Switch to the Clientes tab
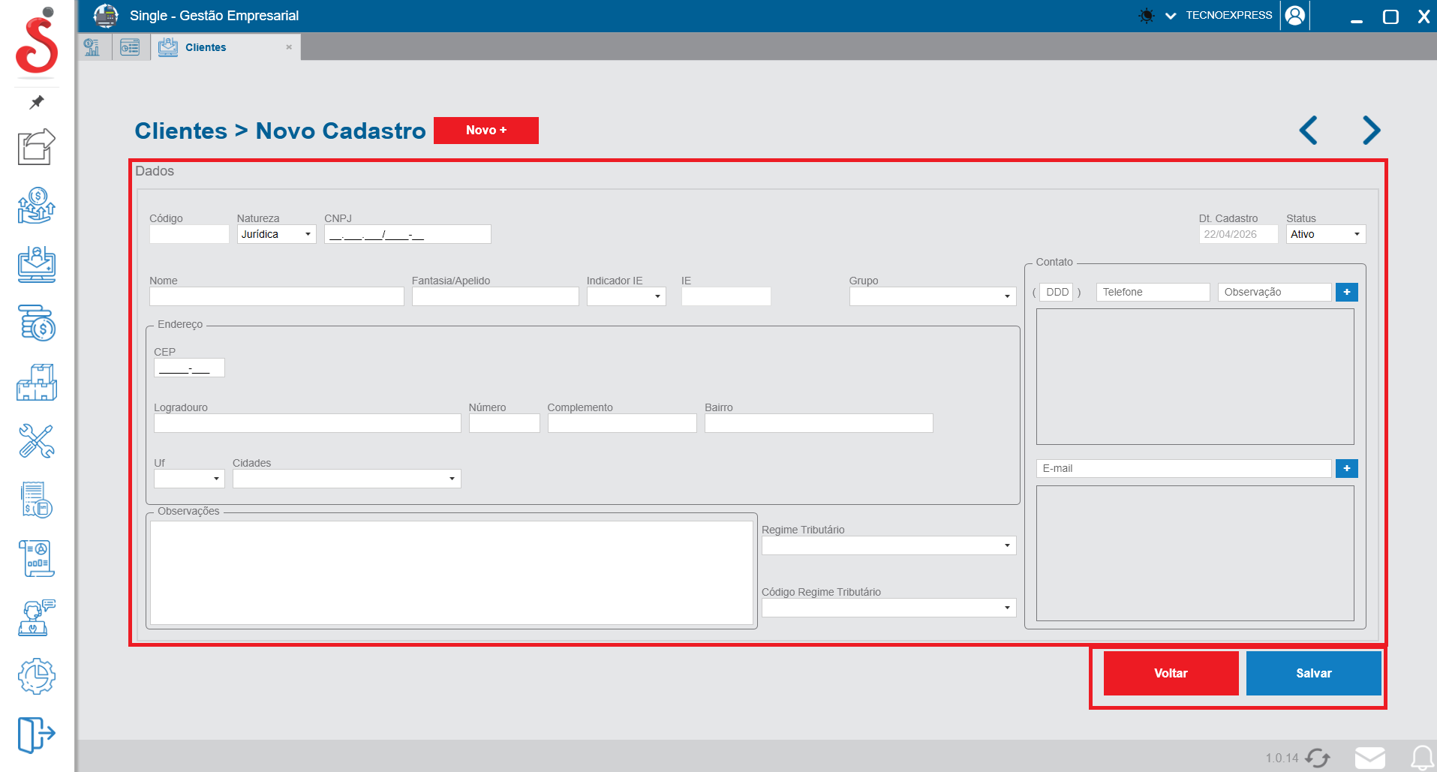Screen dimensions: 1437x772 click(x=206, y=47)
